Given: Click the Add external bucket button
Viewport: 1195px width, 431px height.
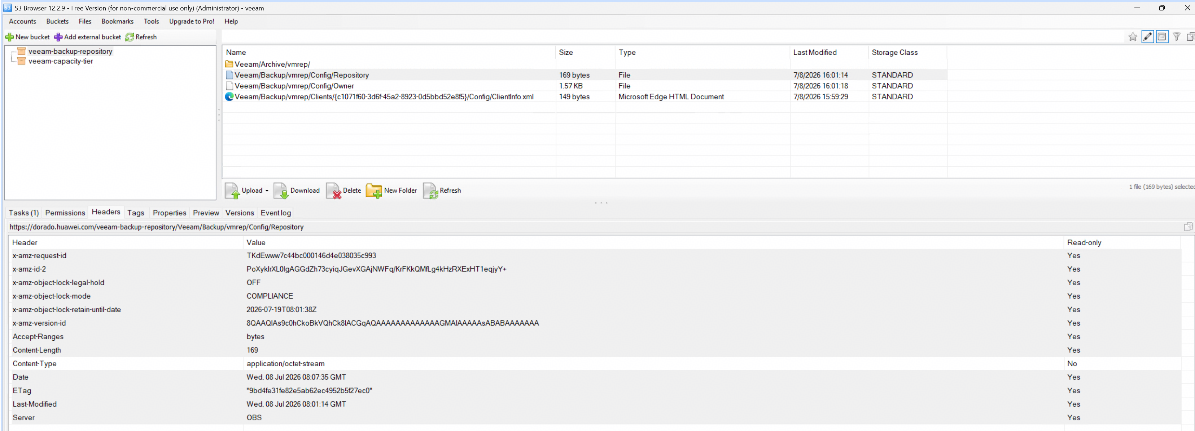Looking at the screenshot, I should pos(88,37).
